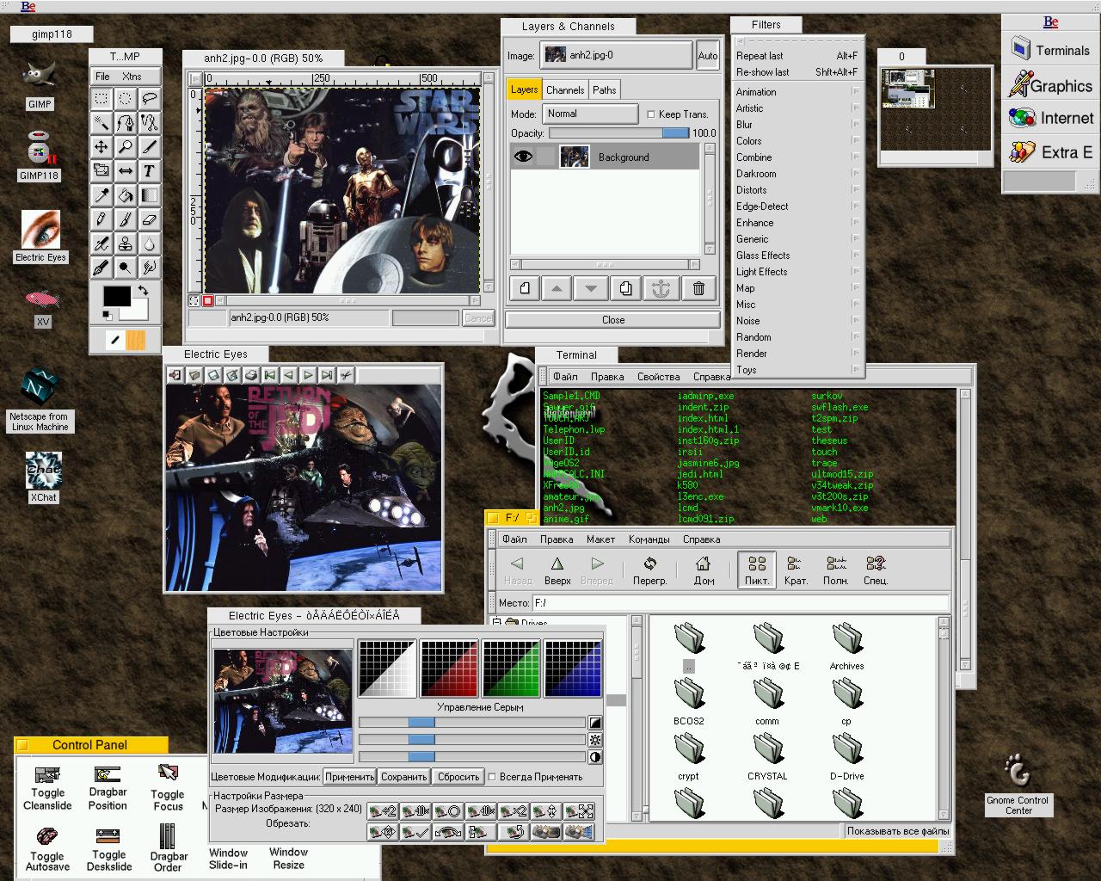Select the Clone stamp tool
This screenshot has height=881, width=1101.
[x=126, y=243]
